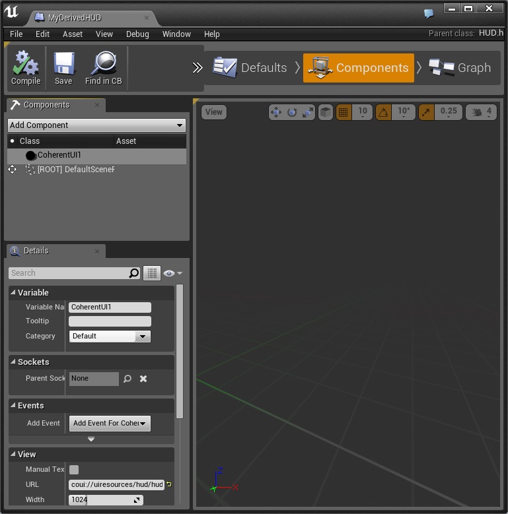Switch to Components mode
This screenshot has width=508, height=514.
click(x=358, y=67)
